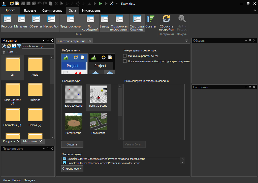This screenshot has height=183, width=258.
Task: Open the Настройки panel options dropdown
Action: pyautogui.click(x=246, y=87)
